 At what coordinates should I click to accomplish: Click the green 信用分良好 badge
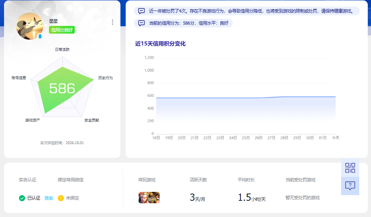click(62, 30)
